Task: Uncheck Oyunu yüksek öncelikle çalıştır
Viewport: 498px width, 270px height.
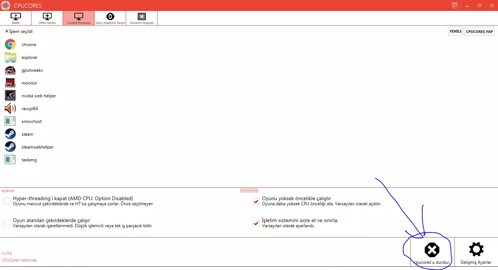Action: point(256,201)
